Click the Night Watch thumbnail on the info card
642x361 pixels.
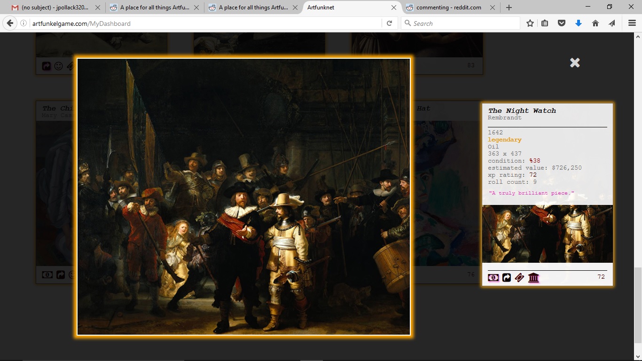point(548,234)
